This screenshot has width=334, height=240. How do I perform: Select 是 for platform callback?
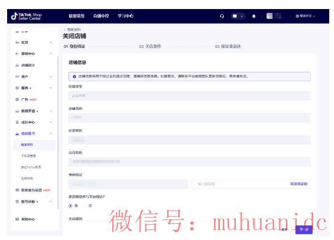[x=71, y=206]
